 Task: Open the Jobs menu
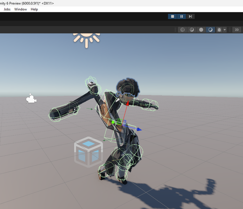coord(7,9)
